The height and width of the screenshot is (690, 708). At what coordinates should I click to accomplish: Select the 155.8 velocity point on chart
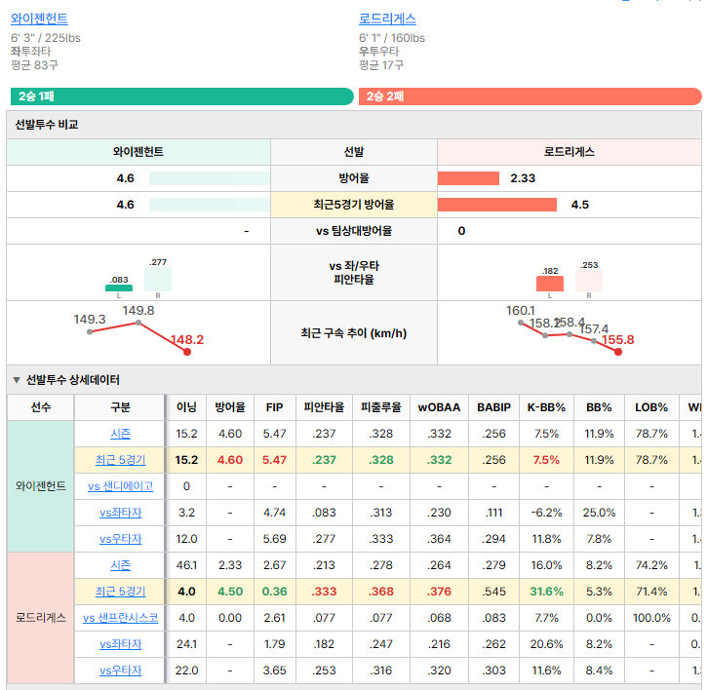(x=618, y=352)
